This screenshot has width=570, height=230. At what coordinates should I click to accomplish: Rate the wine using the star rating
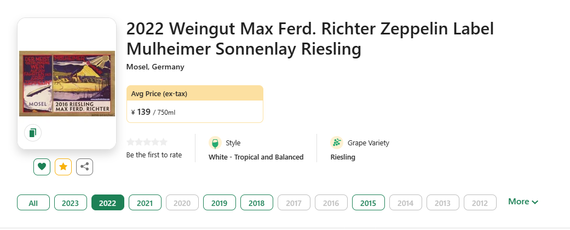coord(146,143)
